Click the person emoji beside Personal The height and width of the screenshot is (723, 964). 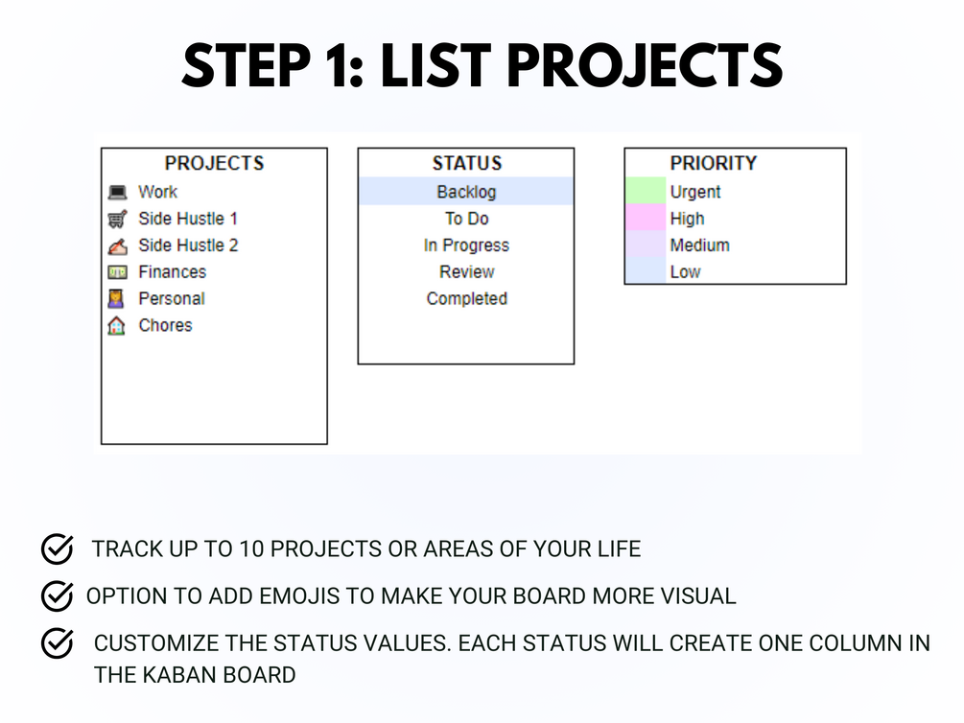click(x=115, y=299)
